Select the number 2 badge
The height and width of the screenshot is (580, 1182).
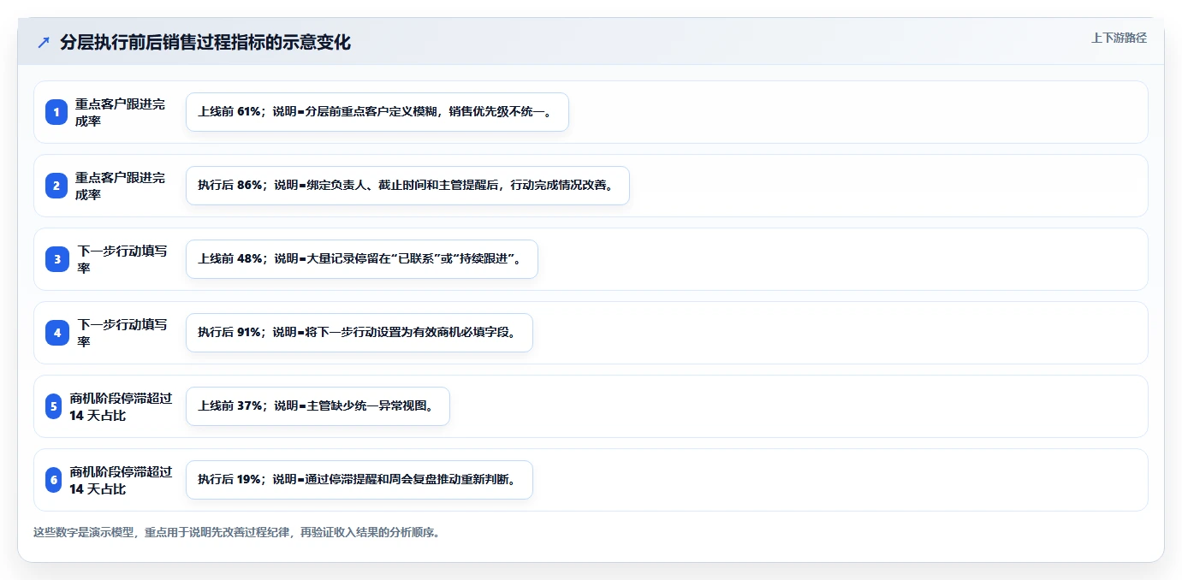(56, 186)
